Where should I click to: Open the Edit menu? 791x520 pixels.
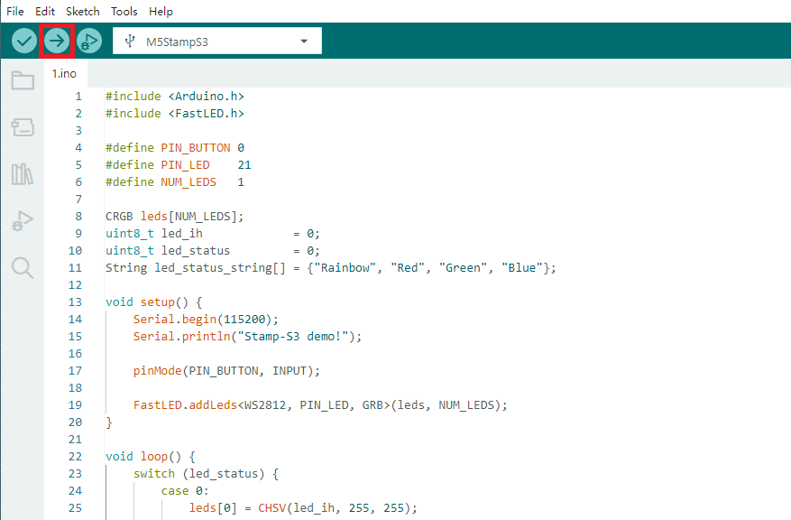(x=45, y=11)
